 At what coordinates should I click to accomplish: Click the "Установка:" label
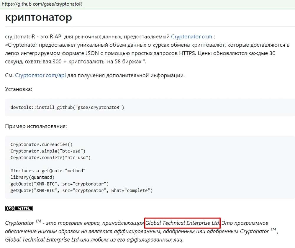point(19,89)
